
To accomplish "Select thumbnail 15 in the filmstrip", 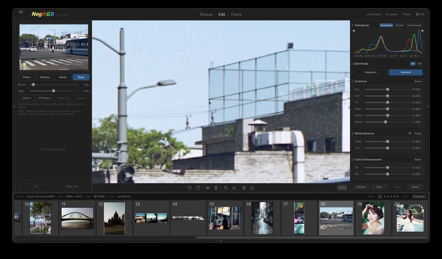I will click(225, 218).
